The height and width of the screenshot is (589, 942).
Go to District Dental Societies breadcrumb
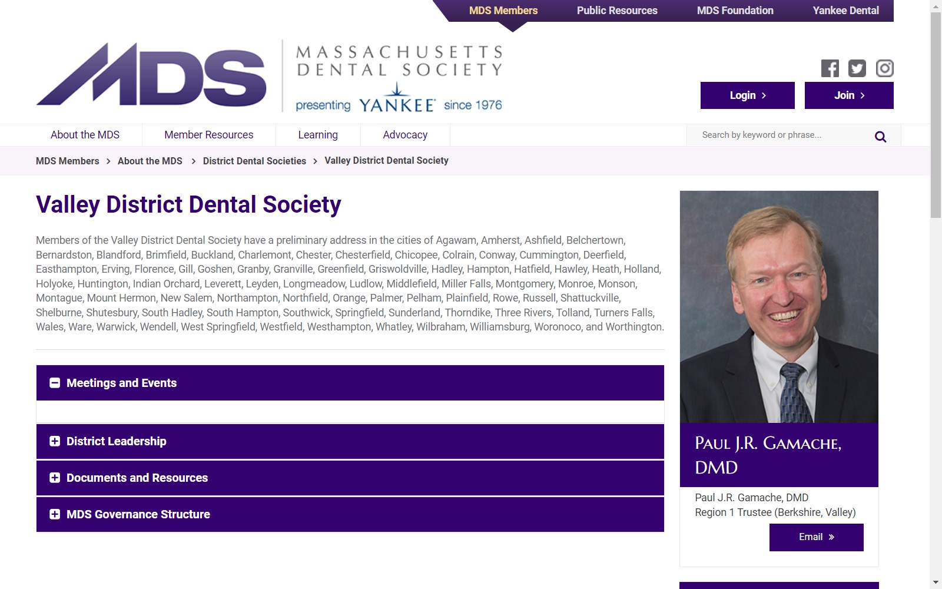pyautogui.click(x=254, y=161)
